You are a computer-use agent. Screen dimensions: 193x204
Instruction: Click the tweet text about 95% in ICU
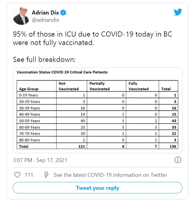pos(92,38)
